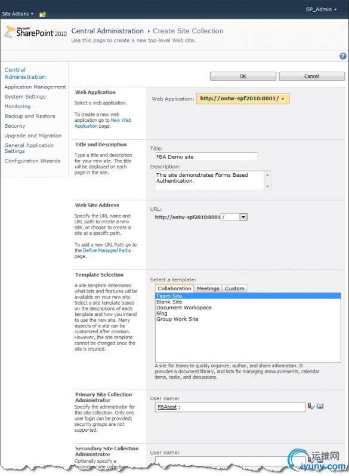Go to Central Administration breadcrumb link
The image size is (349, 476).
coord(107,31)
